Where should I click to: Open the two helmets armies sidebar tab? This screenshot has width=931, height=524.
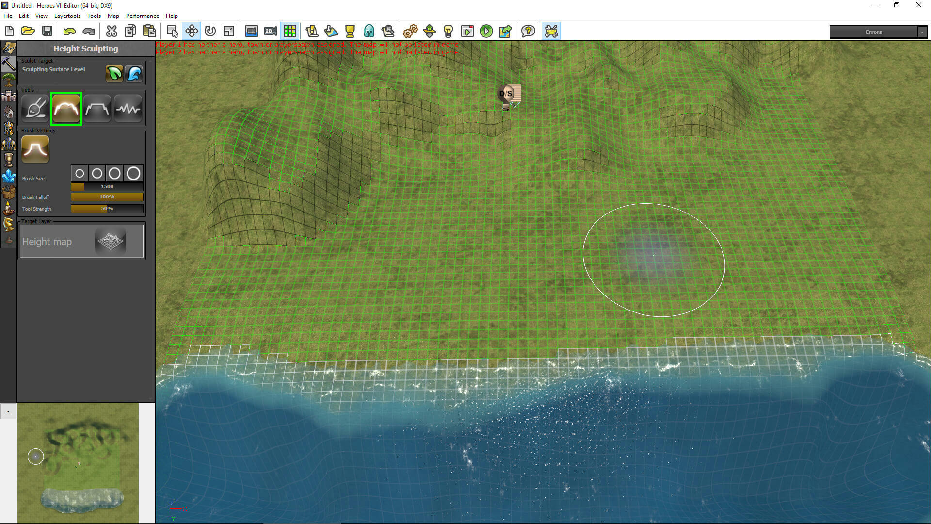pyautogui.click(x=8, y=144)
